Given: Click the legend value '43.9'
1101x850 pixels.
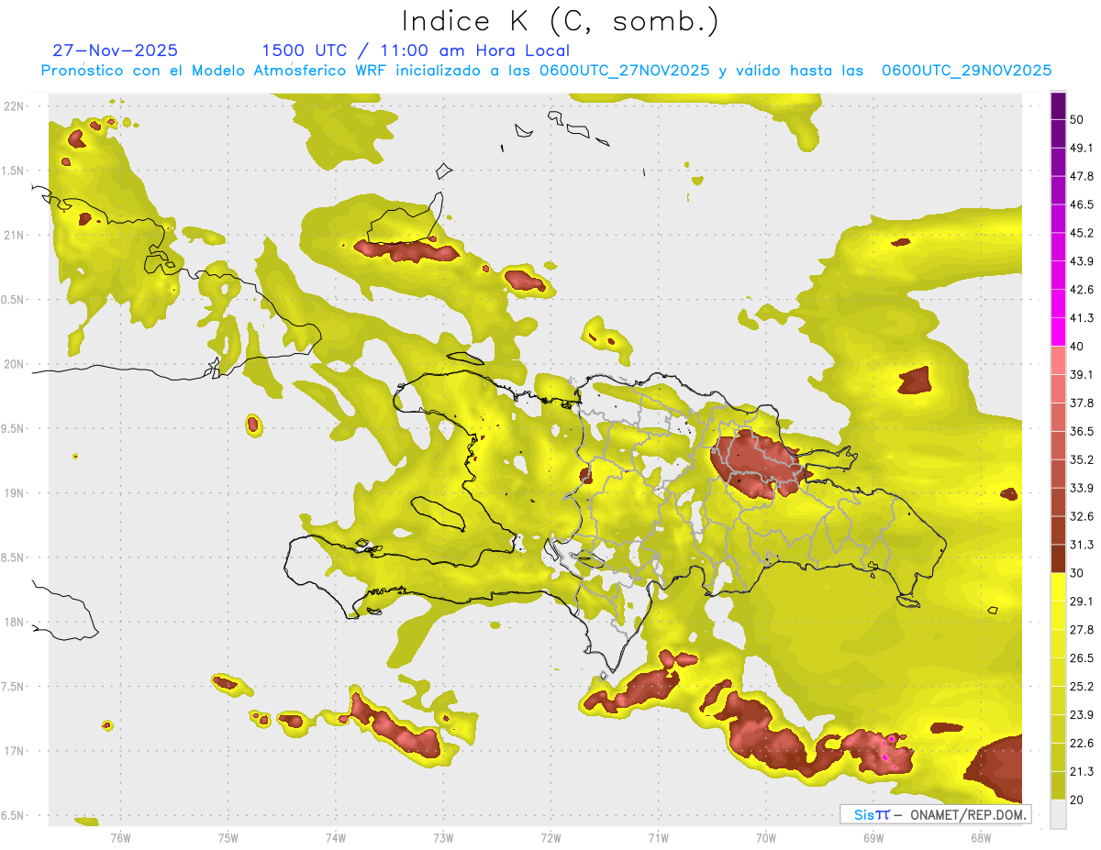Looking at the screenshot, I should 1082,261.
